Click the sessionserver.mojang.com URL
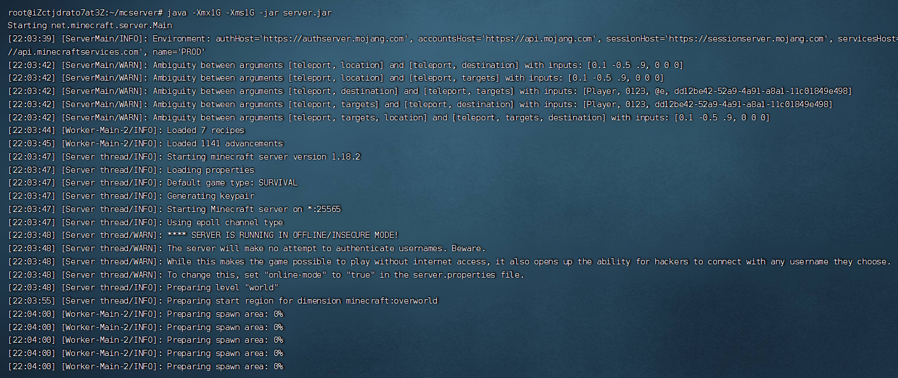 [747, 39]
